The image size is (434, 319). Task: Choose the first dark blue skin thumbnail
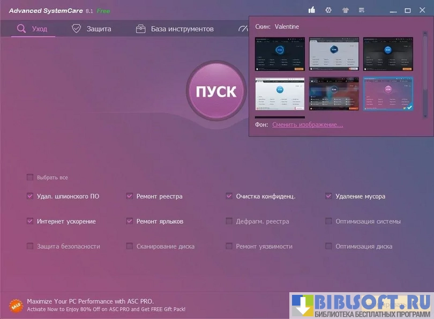pyautogui.click(x=280, y=54)
